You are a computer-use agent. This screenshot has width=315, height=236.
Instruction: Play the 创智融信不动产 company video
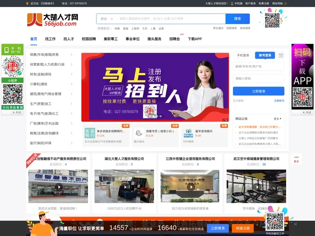[59, 187]
